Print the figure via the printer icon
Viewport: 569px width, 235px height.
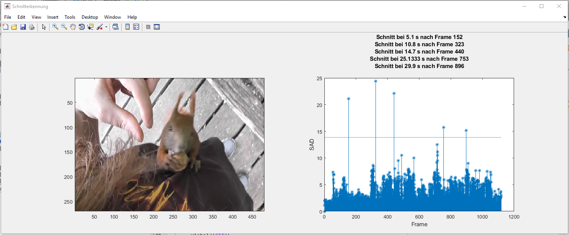(x=32, y=27)
